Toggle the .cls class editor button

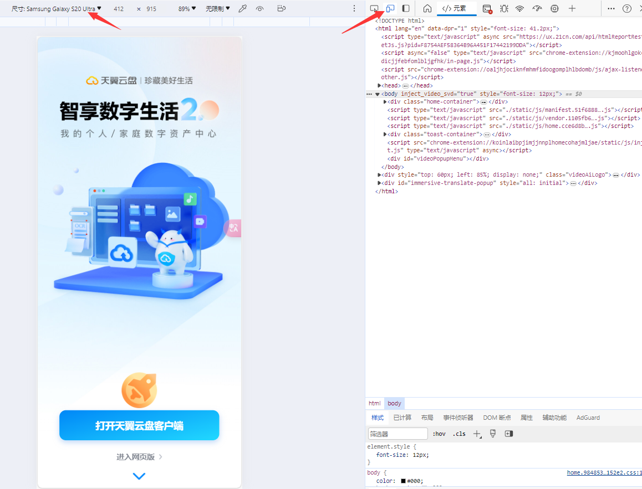[459, 434]
